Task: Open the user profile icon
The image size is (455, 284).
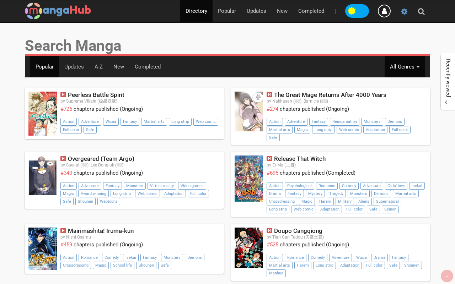Action: click(x=384, y=11)
